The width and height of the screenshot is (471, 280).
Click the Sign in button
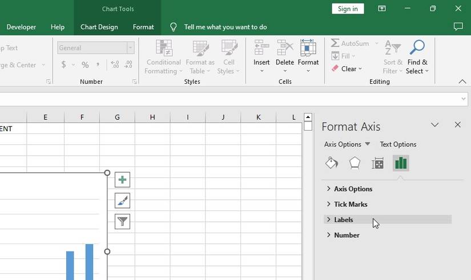tap(348, 9)
